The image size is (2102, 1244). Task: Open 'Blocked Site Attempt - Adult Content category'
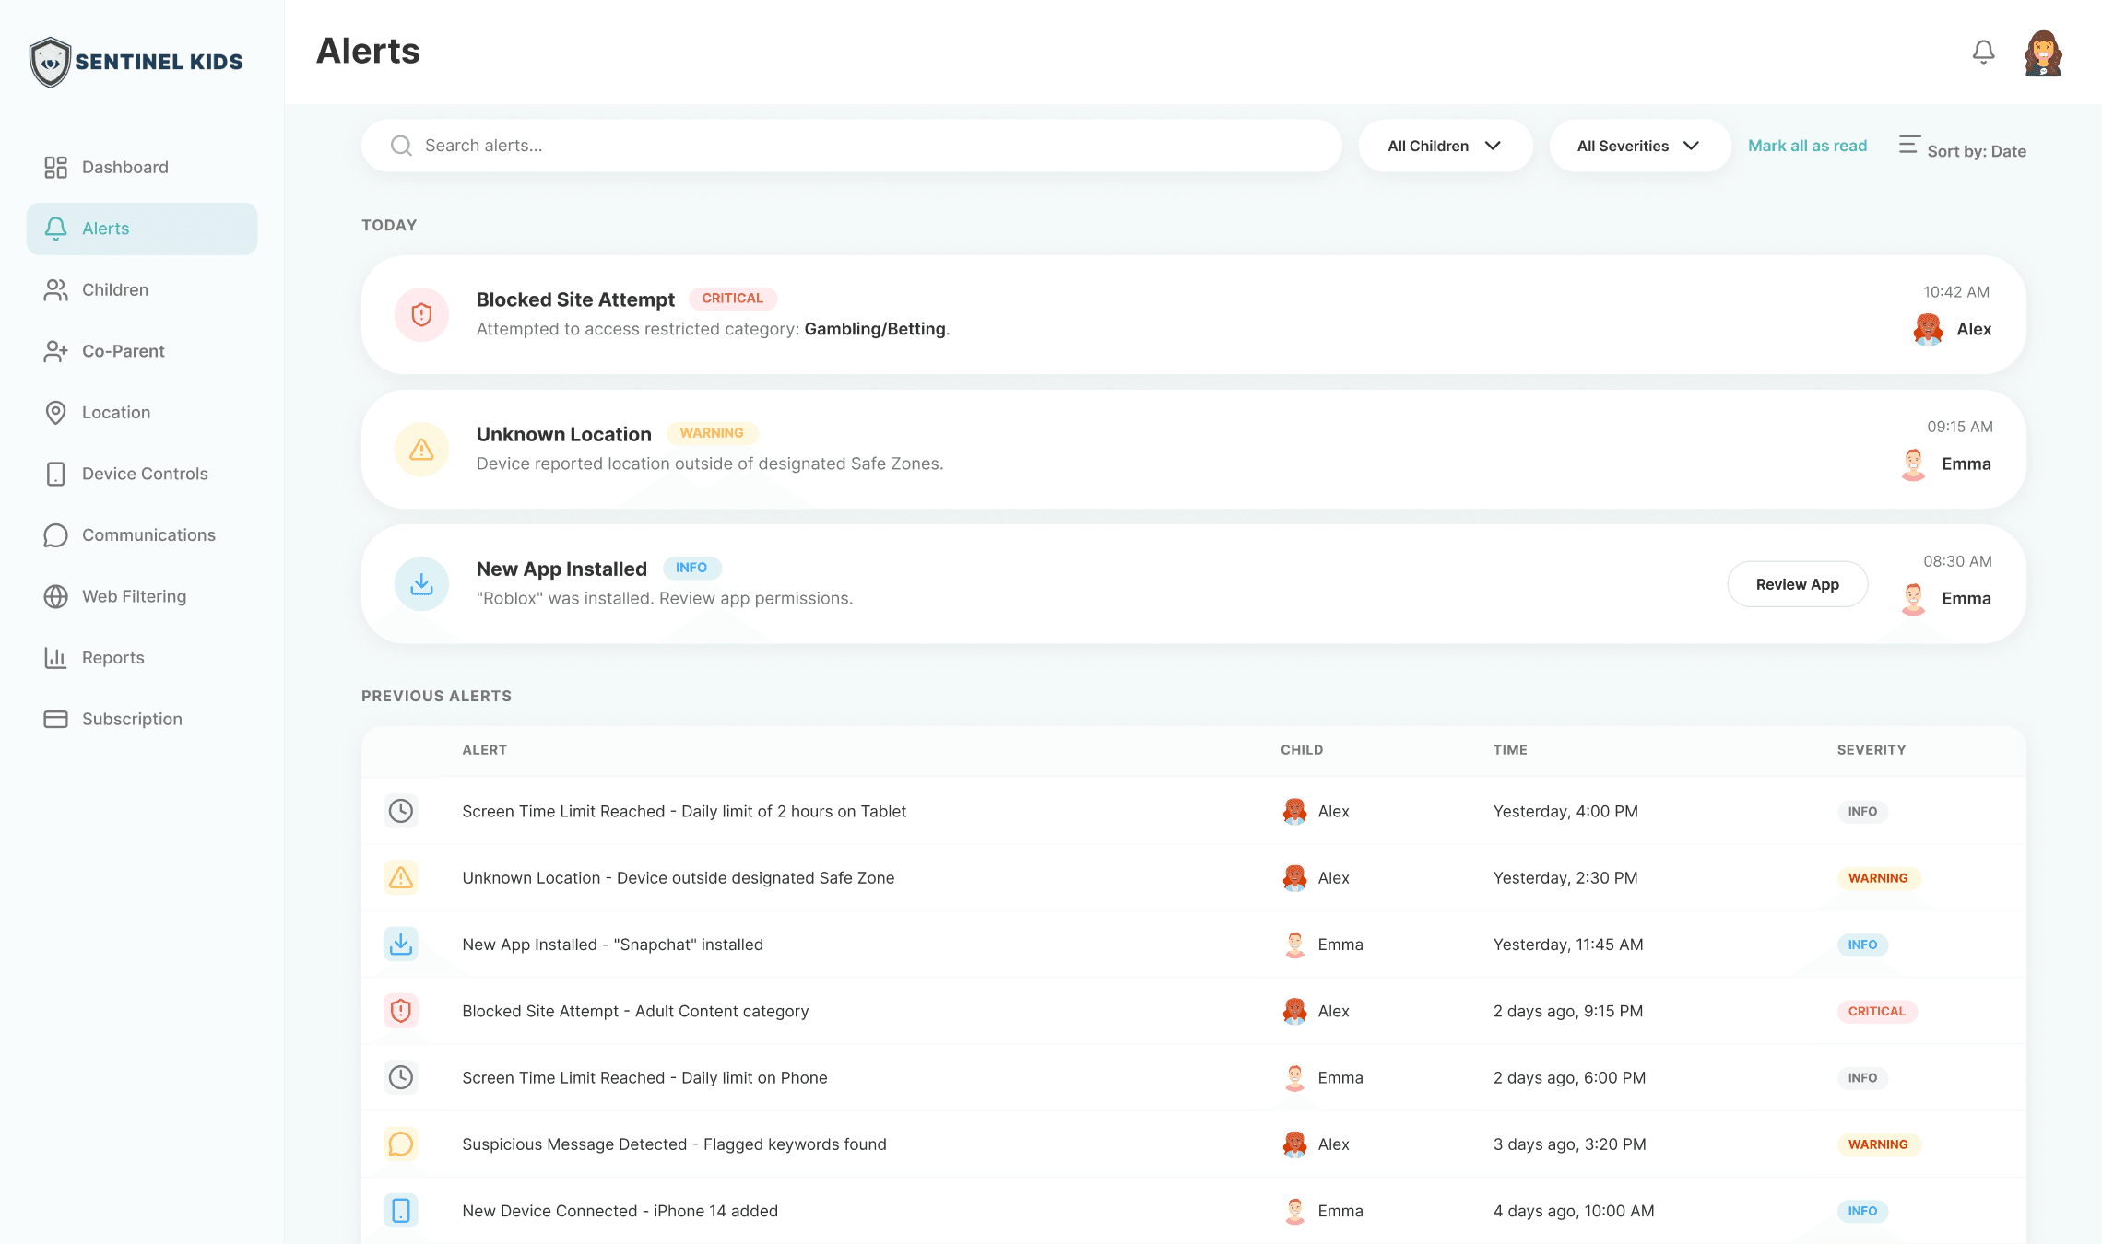[x=635, y=1011]
